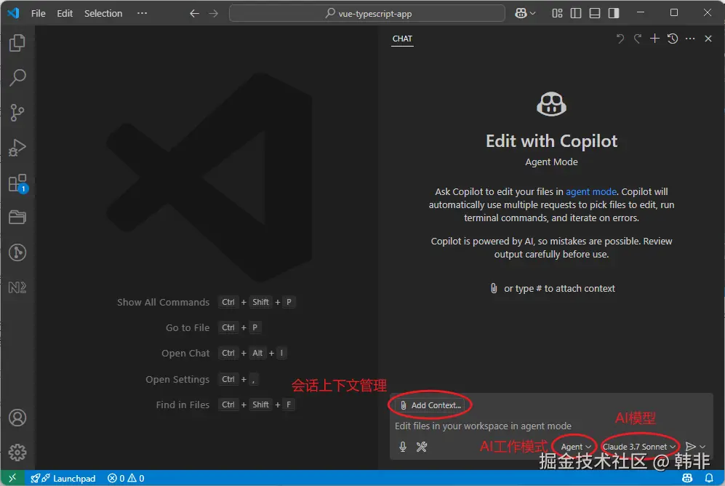Open the Copilot menu in title bar

(525, 13)
